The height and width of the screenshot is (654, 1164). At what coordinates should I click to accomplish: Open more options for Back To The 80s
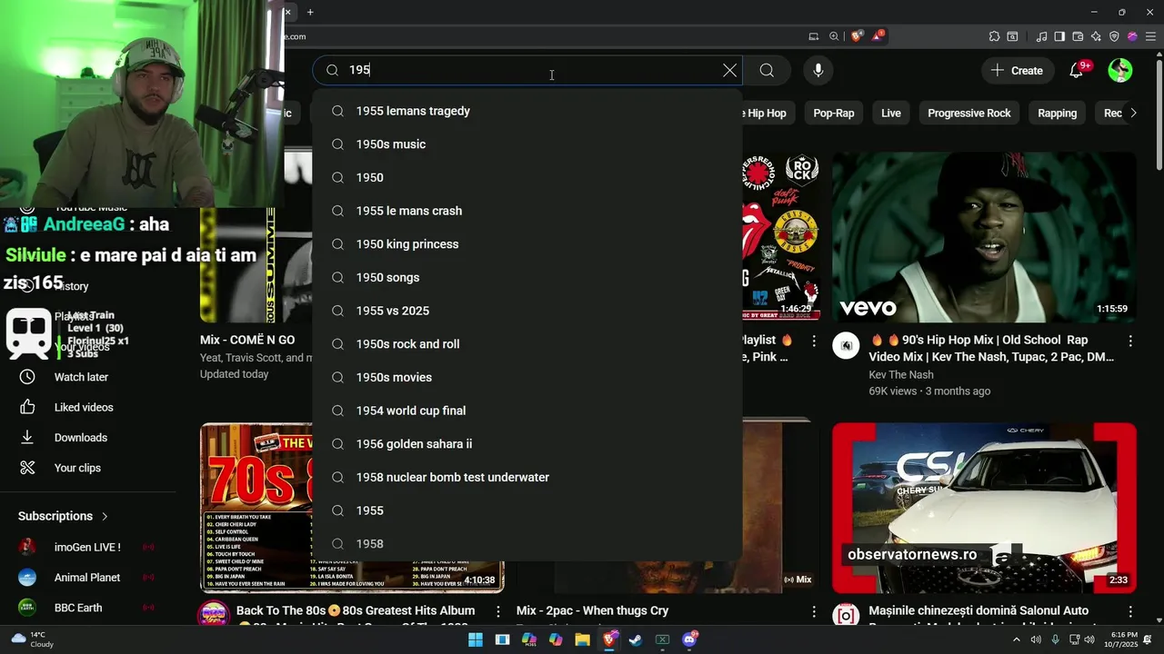point(497,612)
